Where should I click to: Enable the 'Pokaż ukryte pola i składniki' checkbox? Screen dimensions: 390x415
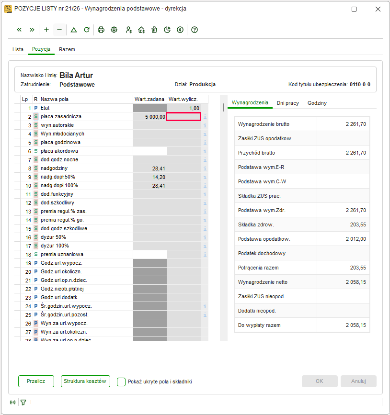[121, 381]
